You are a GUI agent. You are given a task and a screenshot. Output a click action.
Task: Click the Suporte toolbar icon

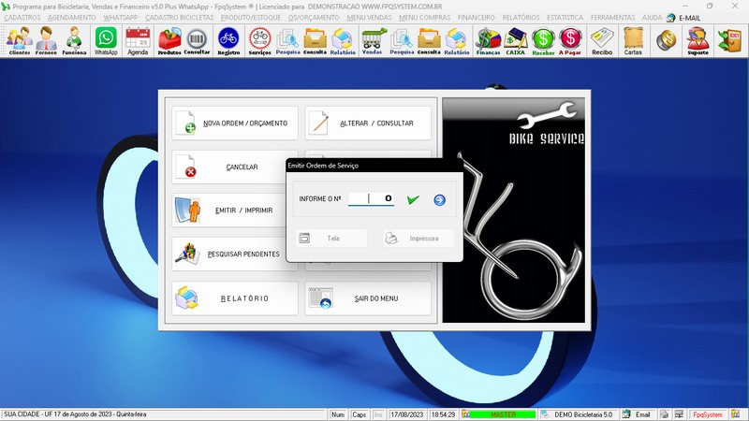(698, 41)
